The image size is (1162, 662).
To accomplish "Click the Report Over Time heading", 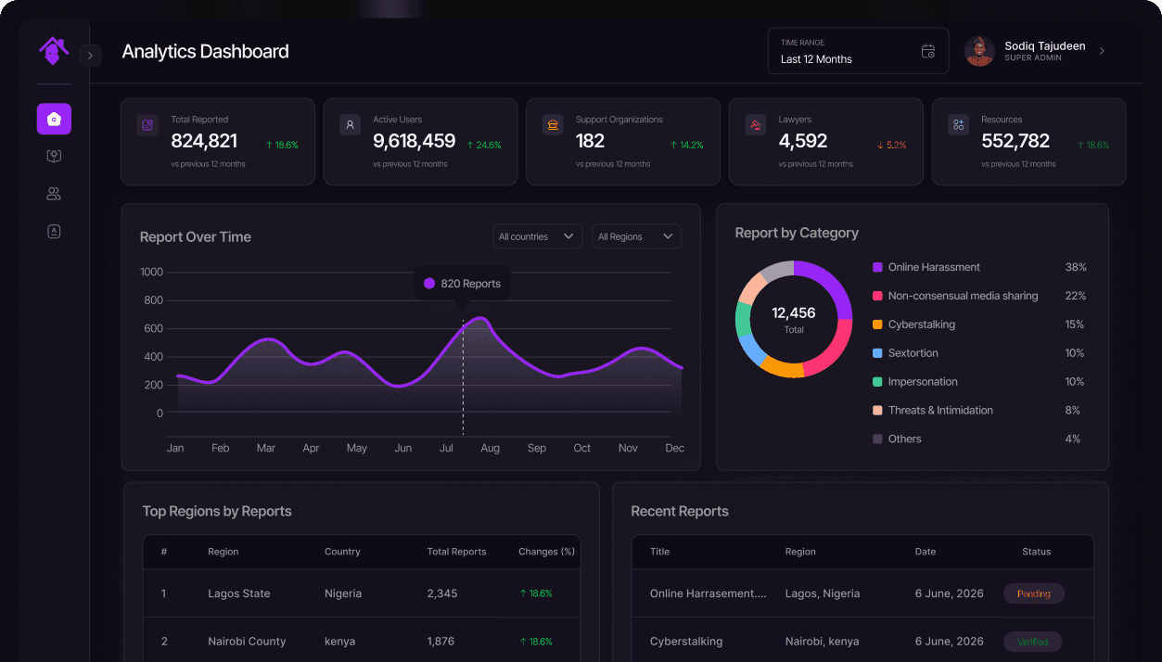I will (196, 237).
